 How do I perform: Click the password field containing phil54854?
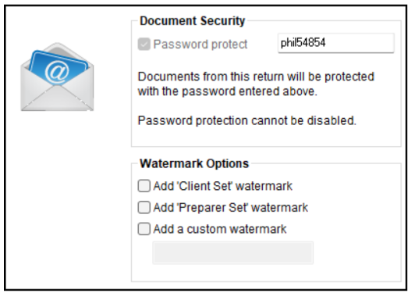(x=336, y=43)
